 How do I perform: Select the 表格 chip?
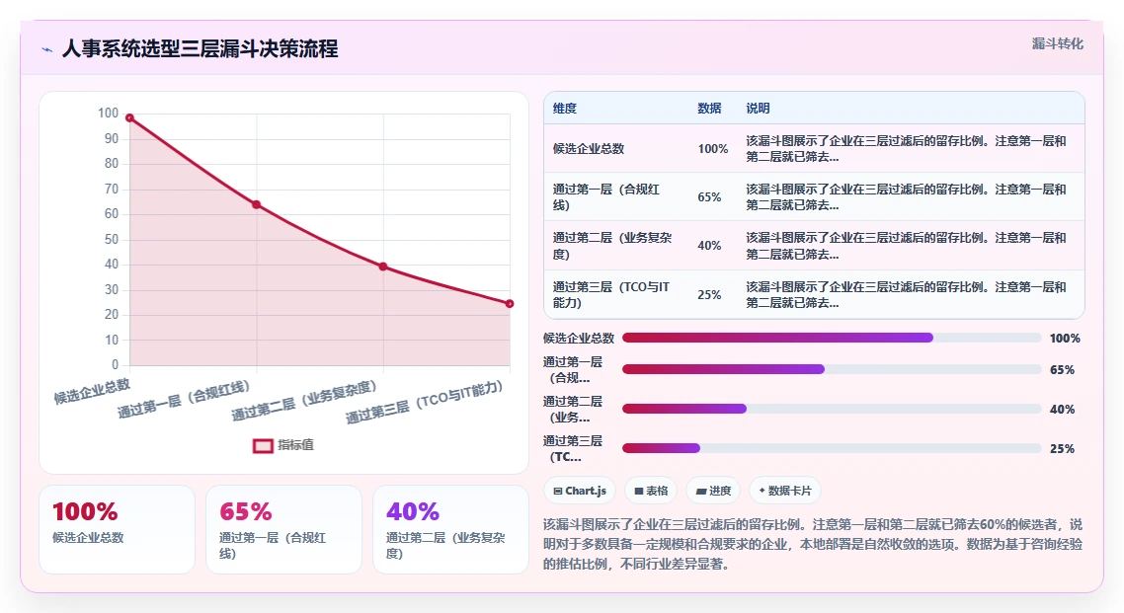[651, 491]
